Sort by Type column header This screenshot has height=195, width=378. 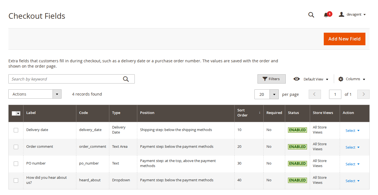pyautogui.click(x=123, y=113)
